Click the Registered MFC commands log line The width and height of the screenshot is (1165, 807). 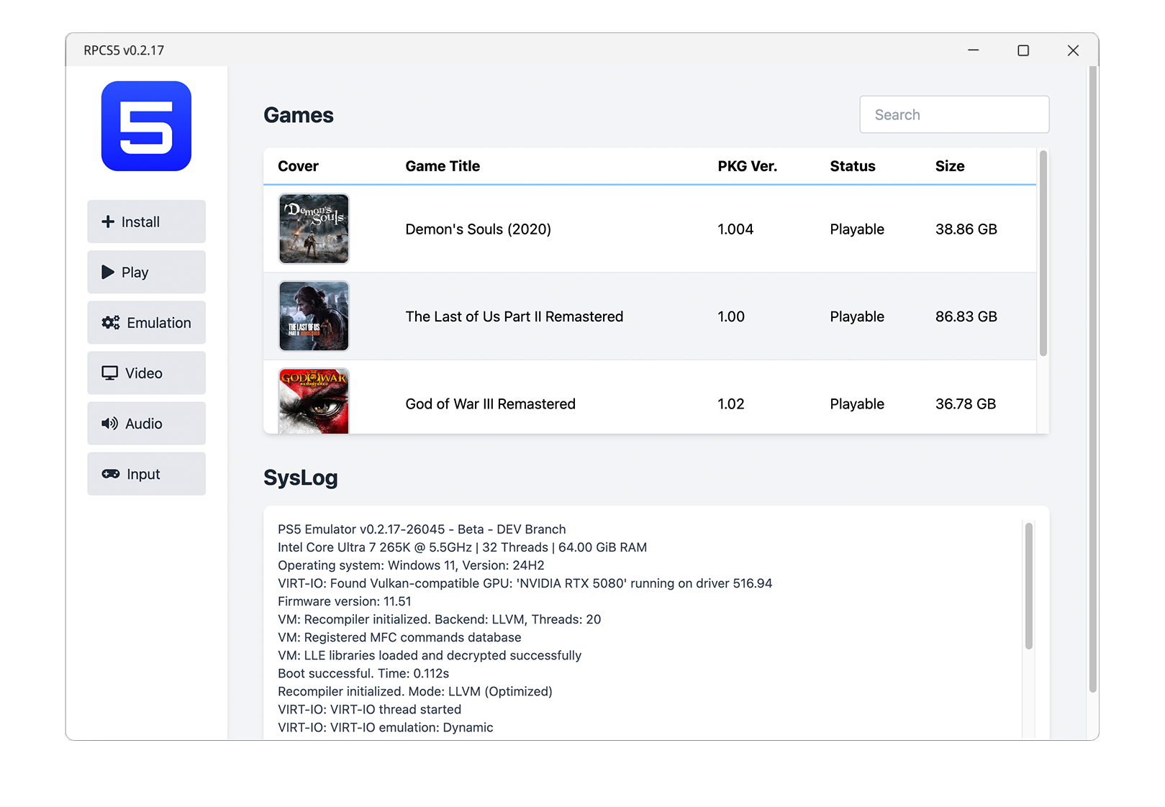pyautogui.click(x=399, y=637)
